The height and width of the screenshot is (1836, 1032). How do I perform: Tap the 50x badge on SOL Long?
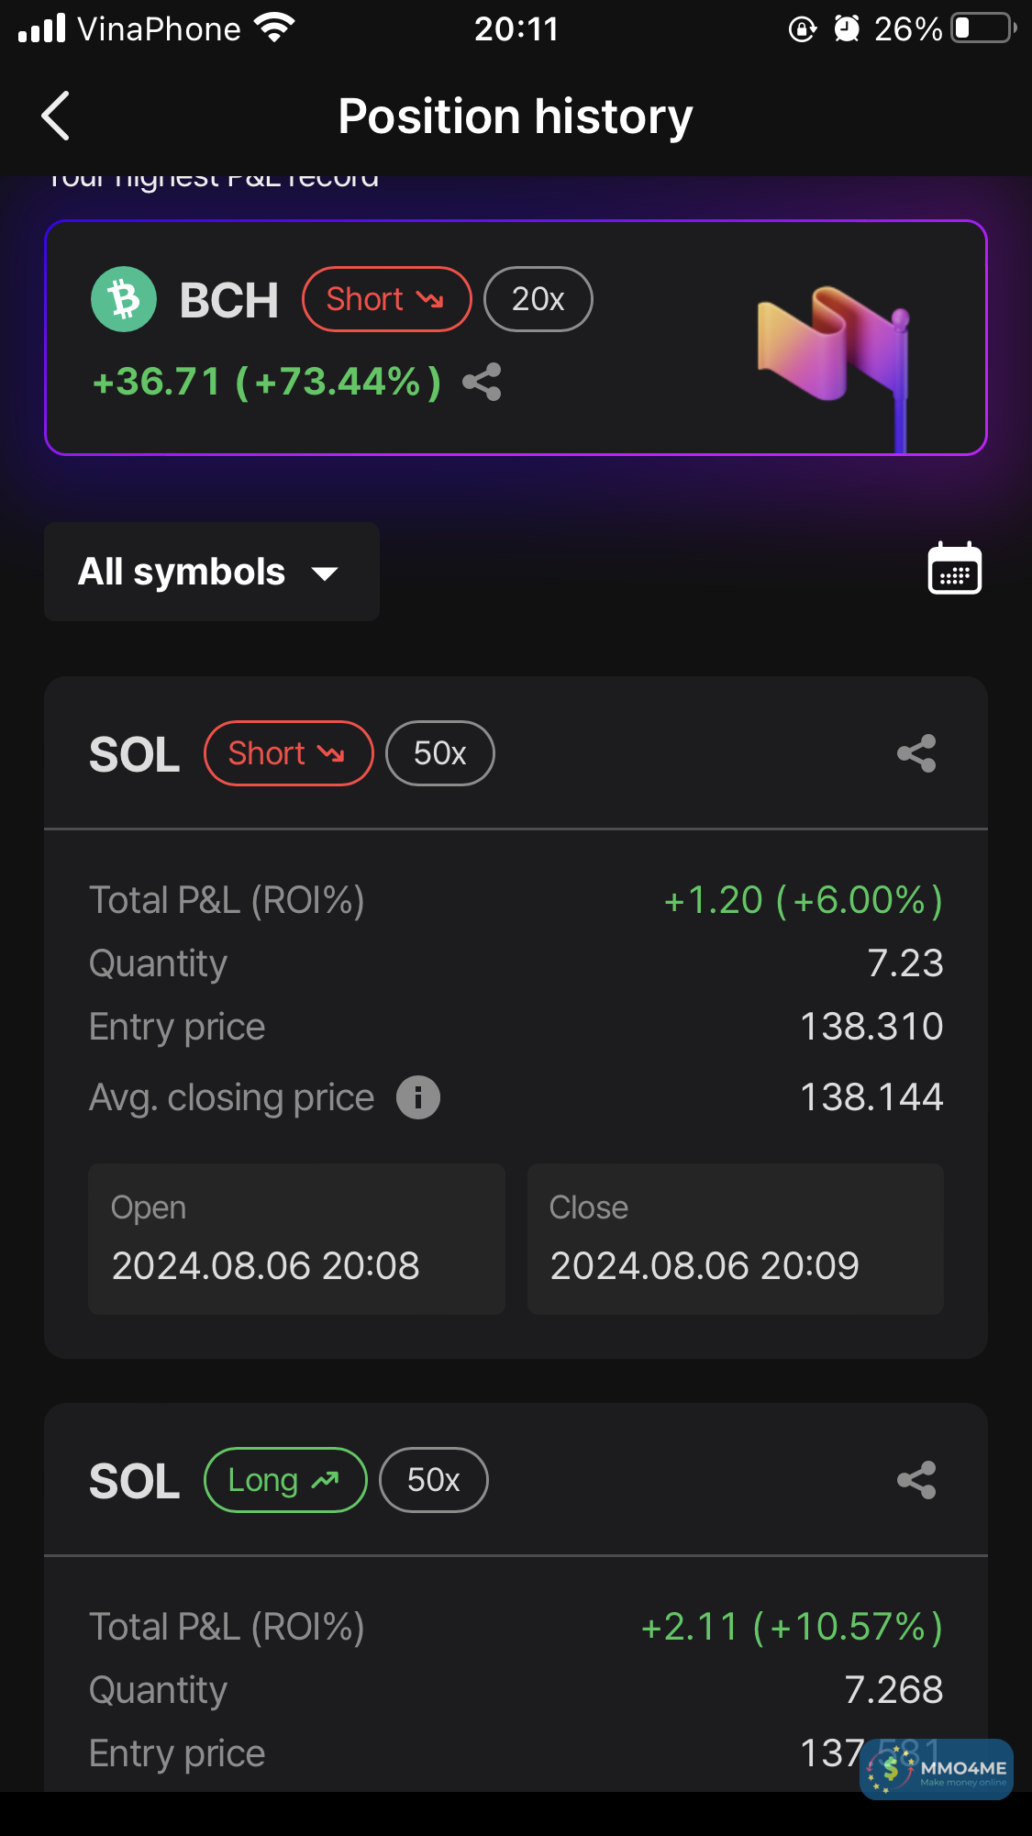(x=433, y=1480)
